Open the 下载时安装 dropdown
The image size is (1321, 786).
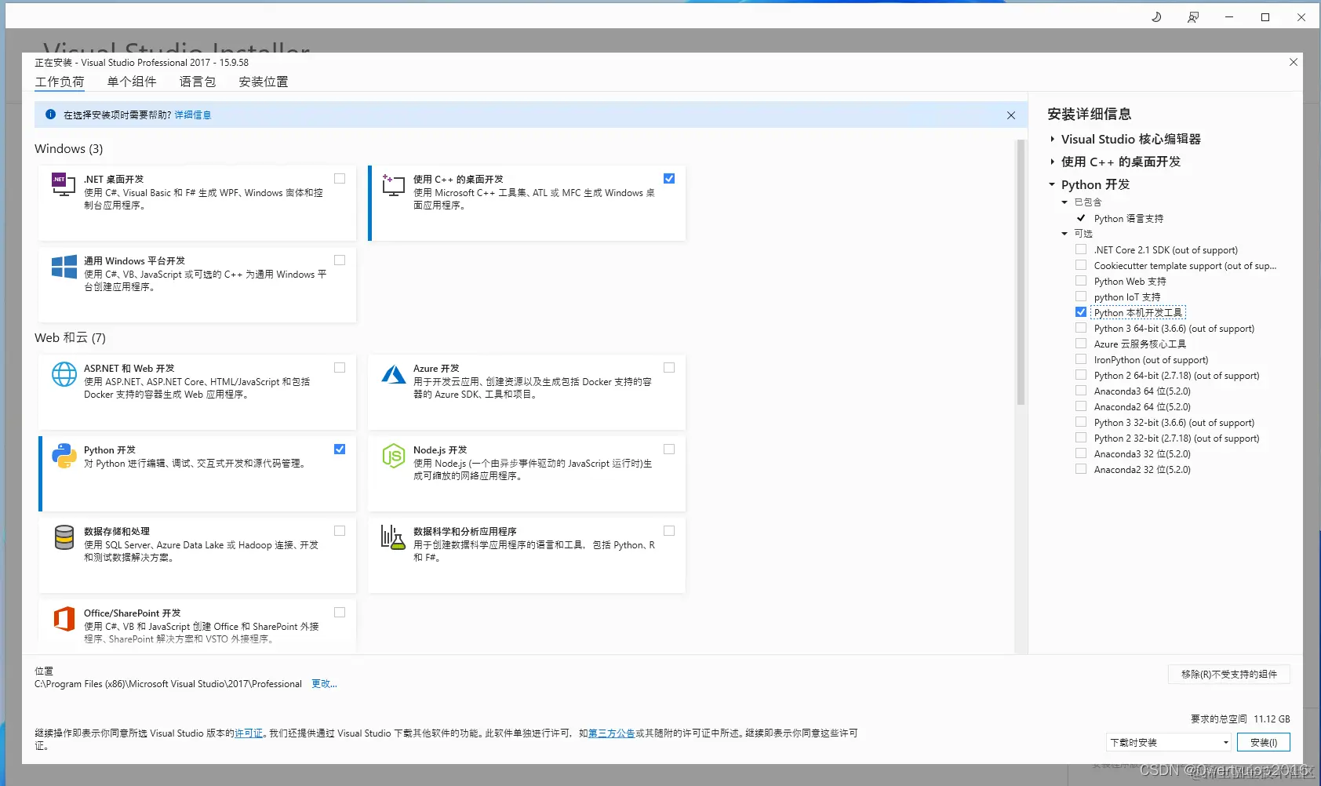tap(1169, 742)
